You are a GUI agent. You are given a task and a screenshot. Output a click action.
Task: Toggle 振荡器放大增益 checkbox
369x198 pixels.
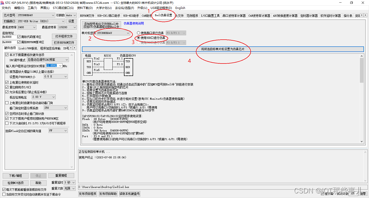(x=7, y=72)
